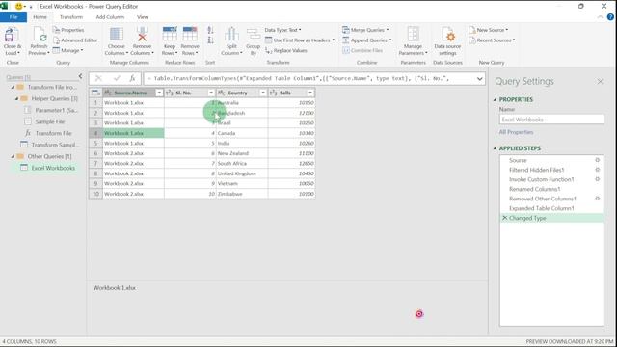617x347 pixels.
Task: Open the help question mark icon
Action: (610, 17)
